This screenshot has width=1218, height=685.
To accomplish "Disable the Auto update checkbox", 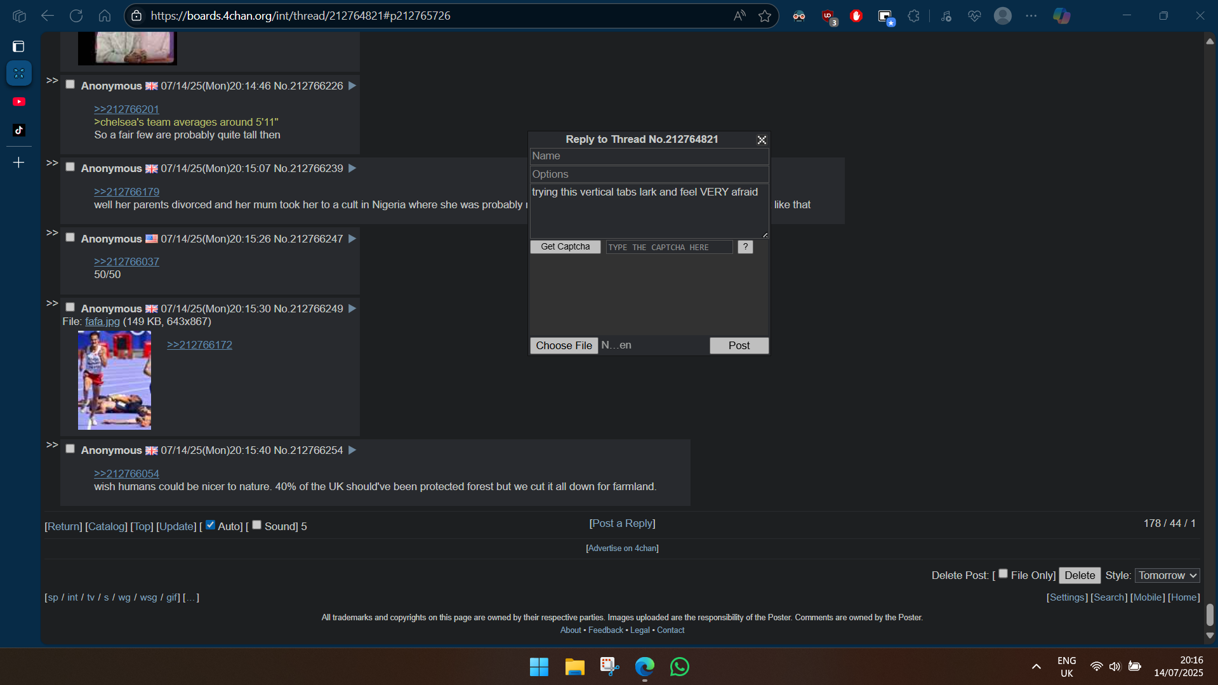I will (211, 525).
